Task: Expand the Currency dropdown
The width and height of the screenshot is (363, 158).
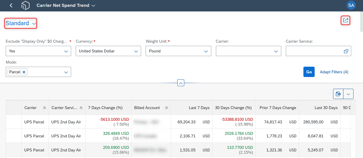Action: (136, 51)
